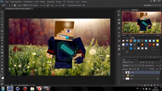The image size is (162, 91).
Task: Open the Character panel icon in dock
Action: [119, 33]
